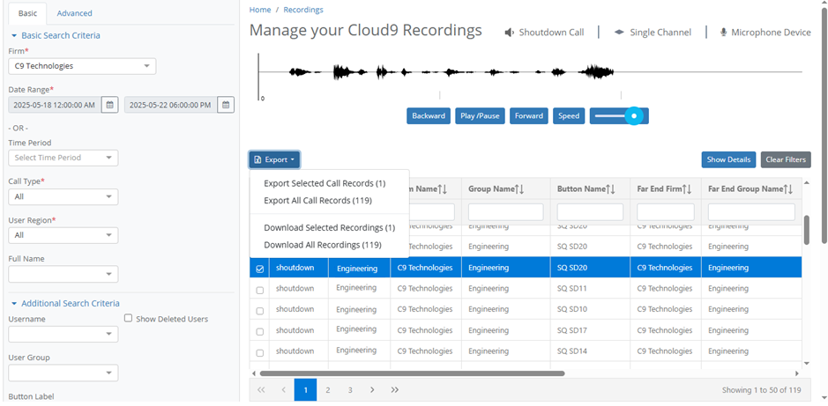This screenshot has height=406, width=828.
Task: Click the audio waveform timeline
Action: (x=530, y=72)
